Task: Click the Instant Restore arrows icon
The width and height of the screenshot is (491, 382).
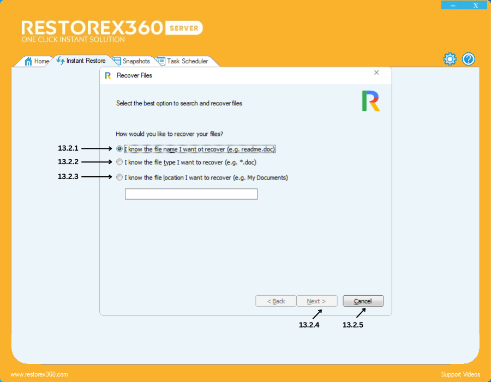Action: coord(61,61)
